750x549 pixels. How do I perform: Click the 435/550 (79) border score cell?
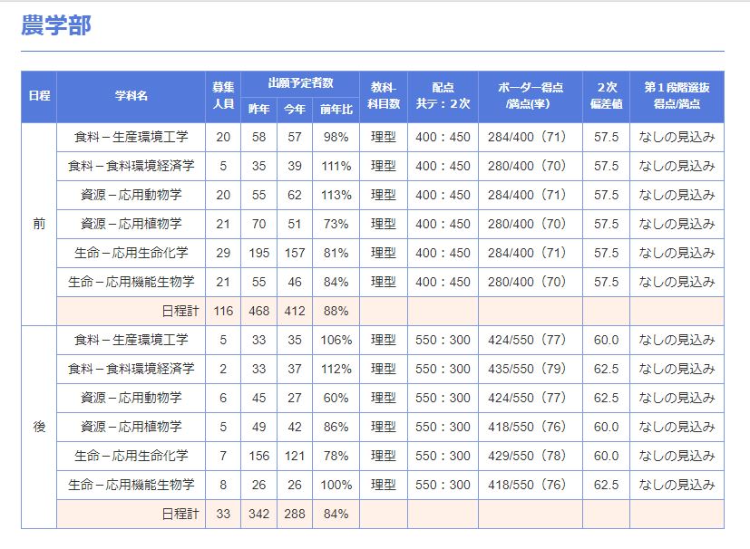531,369
